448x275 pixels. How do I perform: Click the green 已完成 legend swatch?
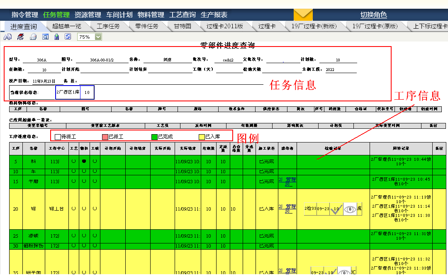(154, 136)
